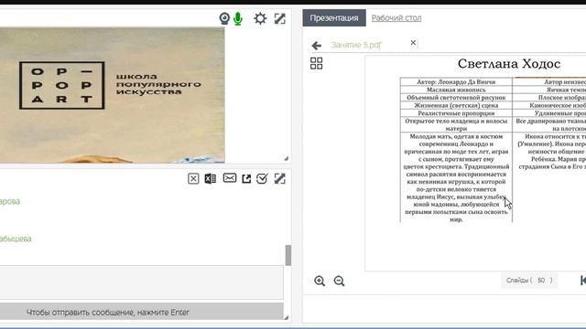Click the chat message input field
Screen dimensions: 586x329
141,282
